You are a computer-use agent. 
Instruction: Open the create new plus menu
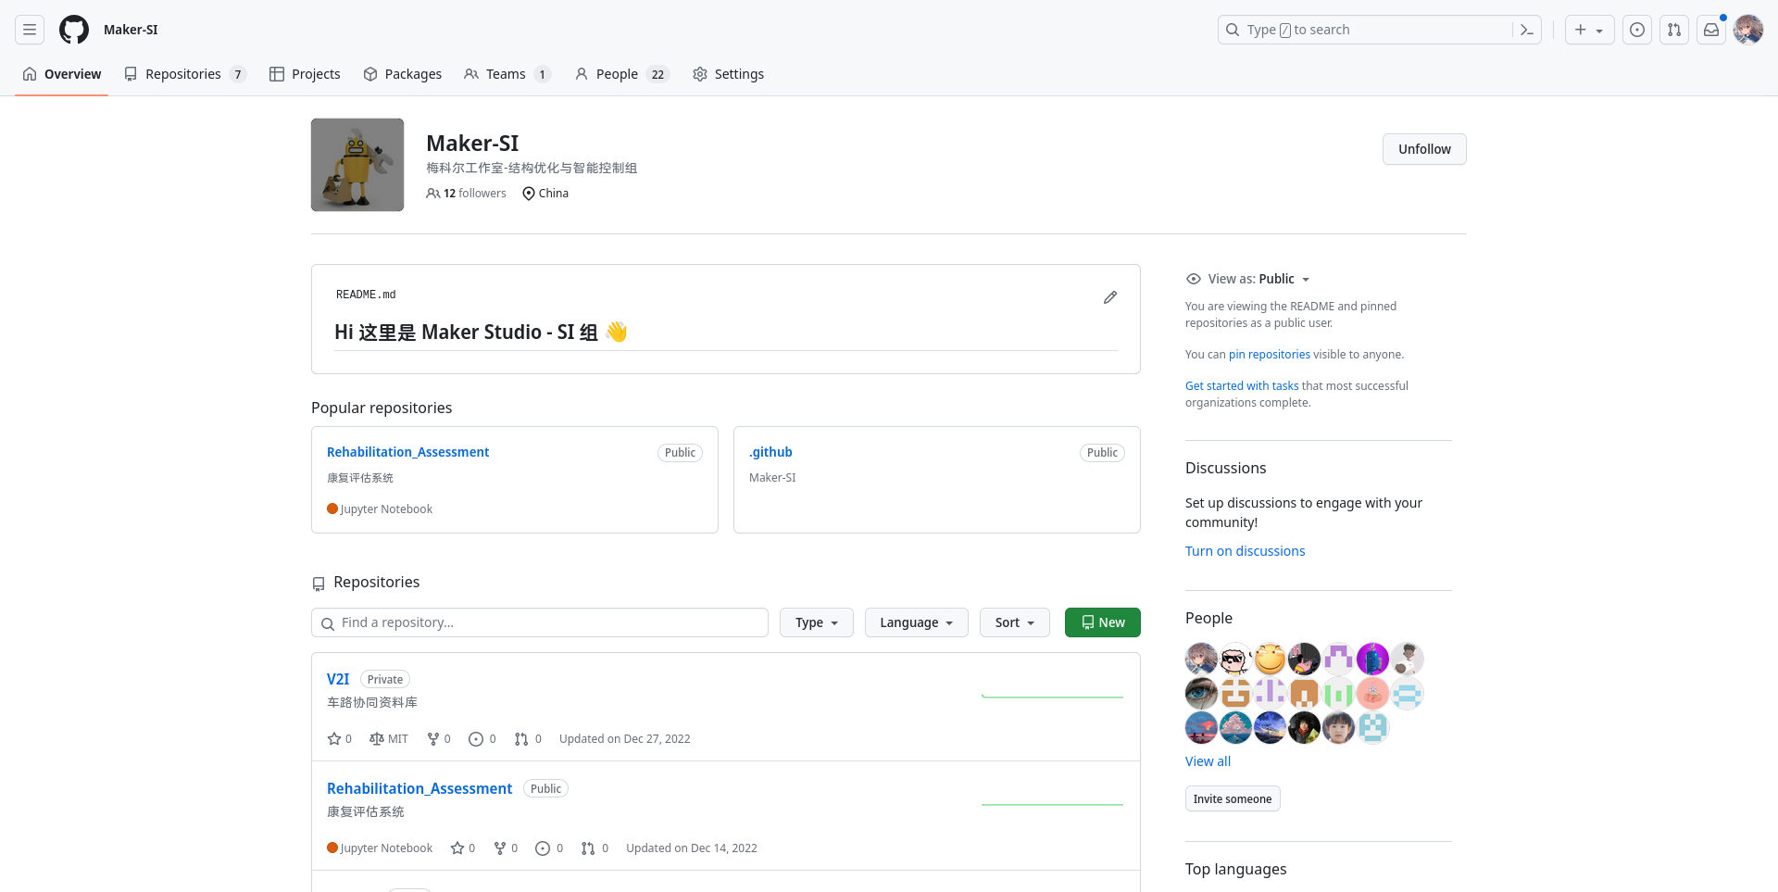(x=1589, y=30)
